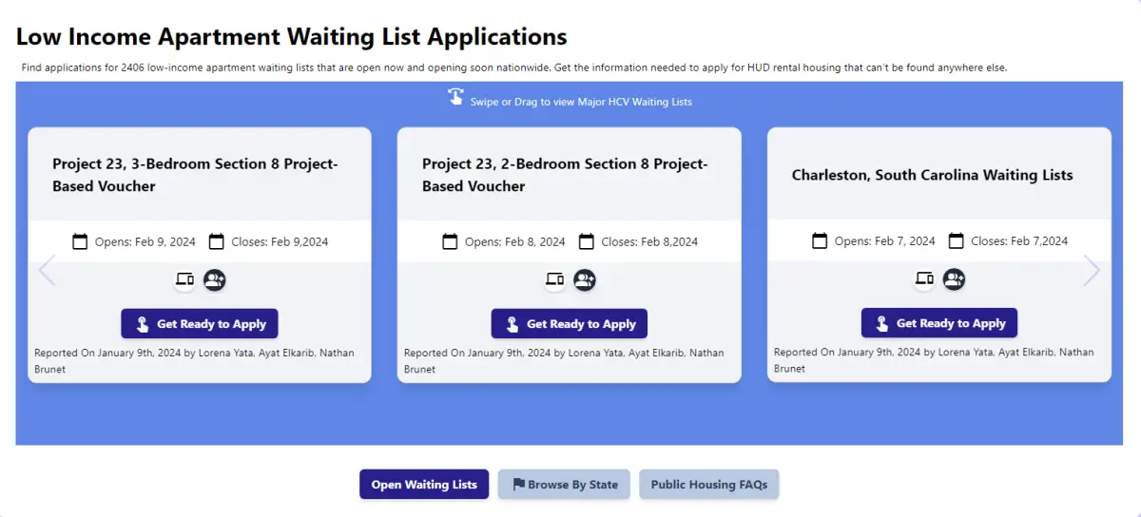This screenshot has height=517, width=1141.
Task: Click Closes calendar icon on Charleston card
Action: coord(957,240)
